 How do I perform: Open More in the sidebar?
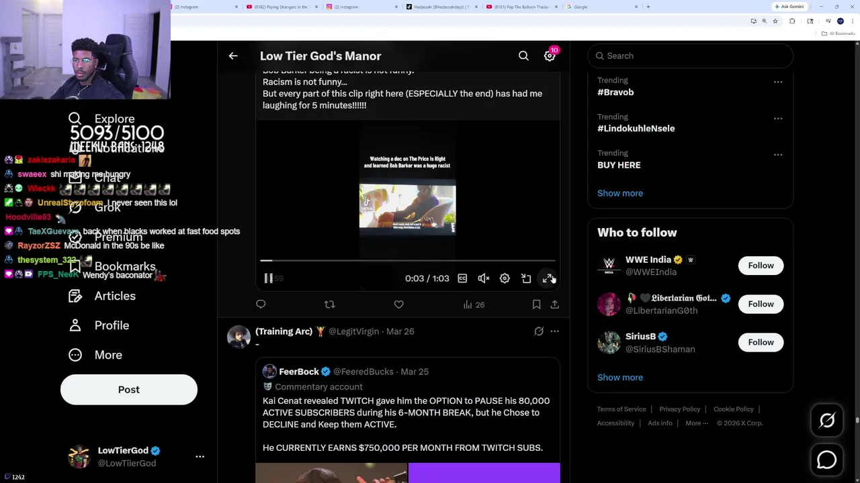click(95, 355)
